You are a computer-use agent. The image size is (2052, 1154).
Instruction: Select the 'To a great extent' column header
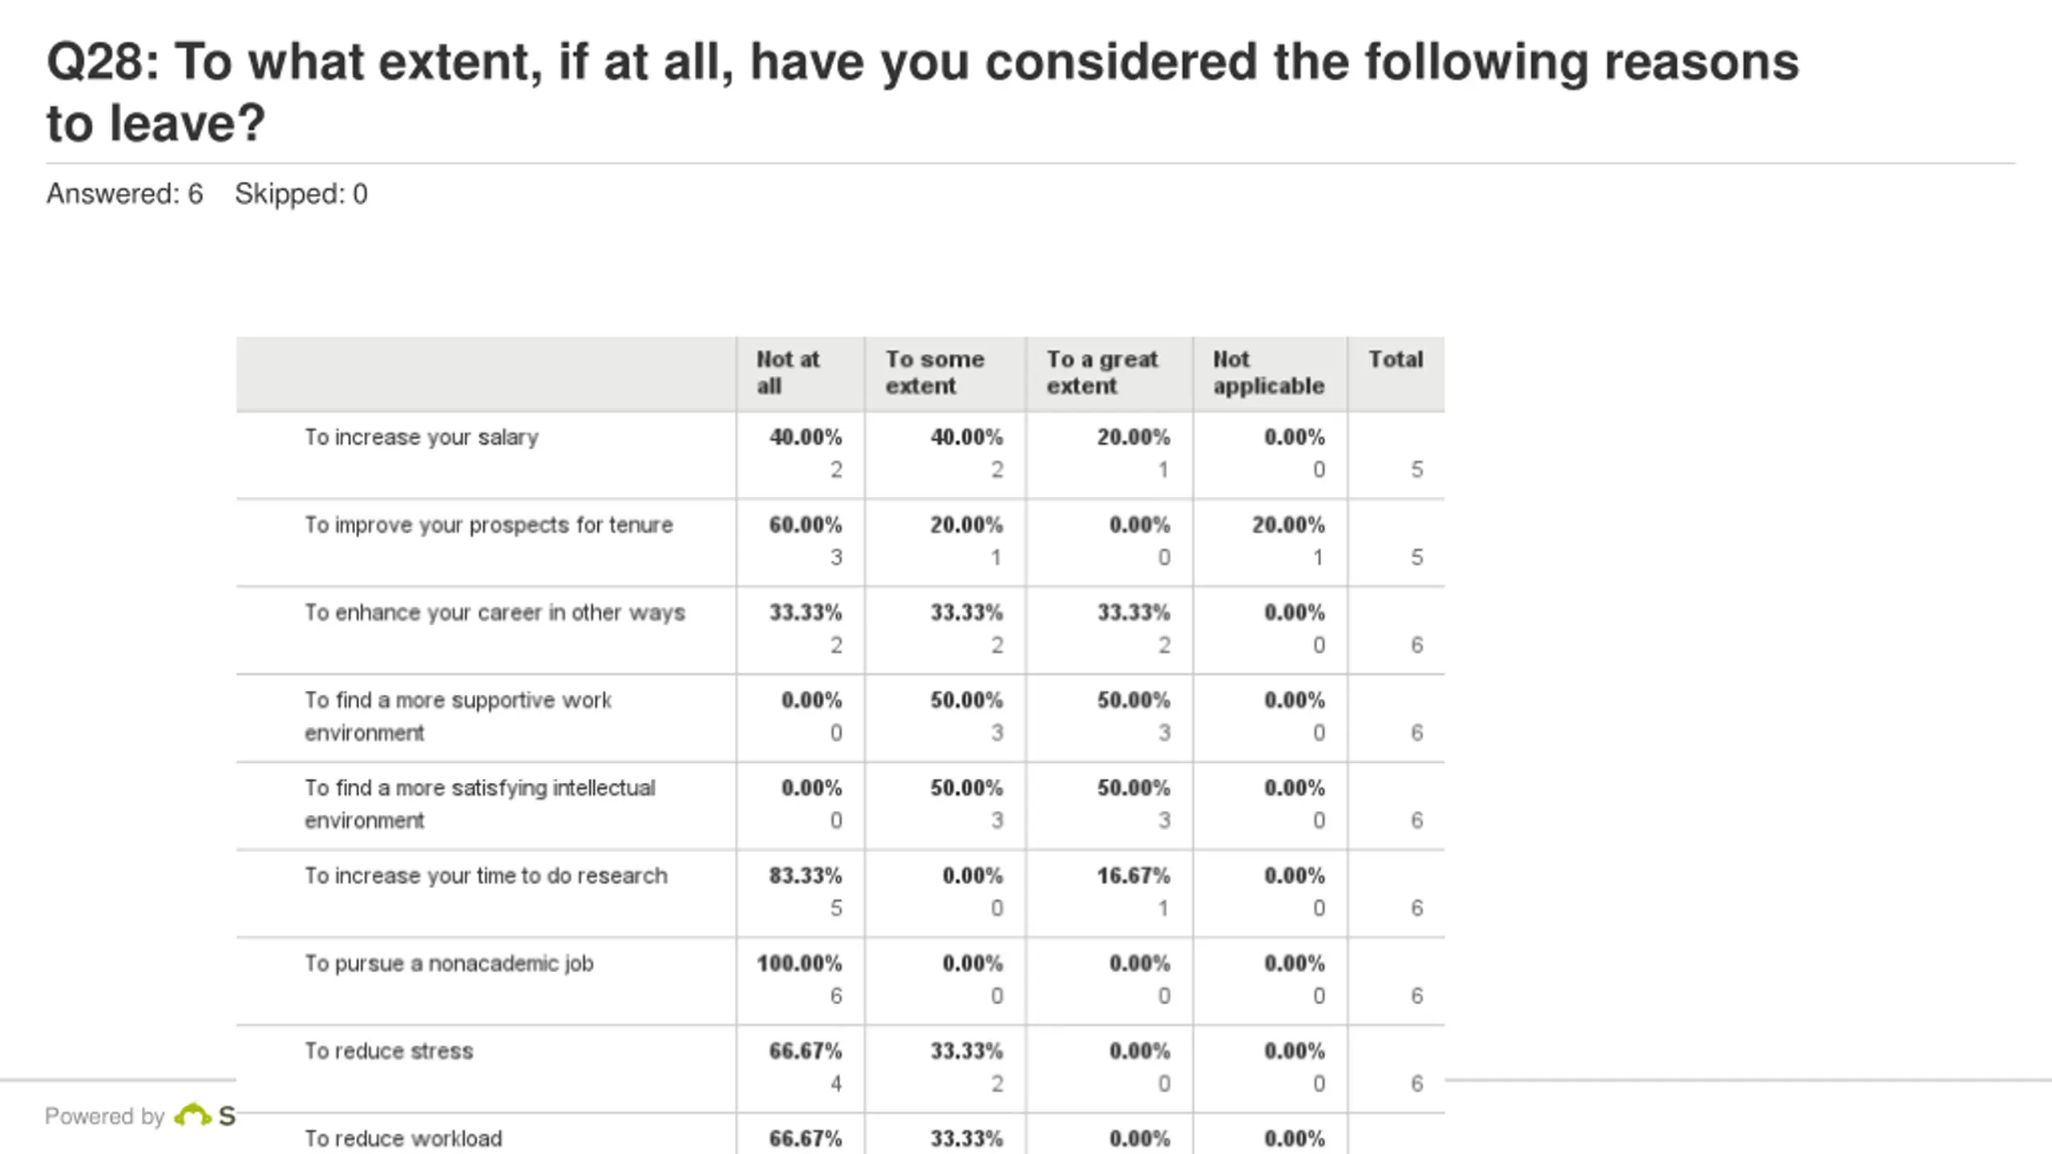1102,373
